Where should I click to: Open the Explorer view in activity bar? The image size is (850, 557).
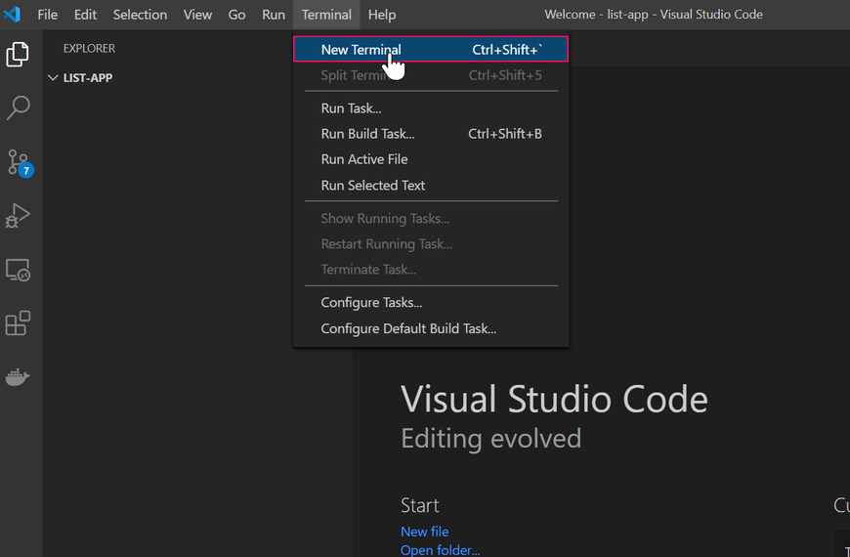(18, 55)
